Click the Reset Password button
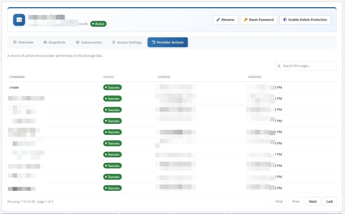 coord(259,20)
